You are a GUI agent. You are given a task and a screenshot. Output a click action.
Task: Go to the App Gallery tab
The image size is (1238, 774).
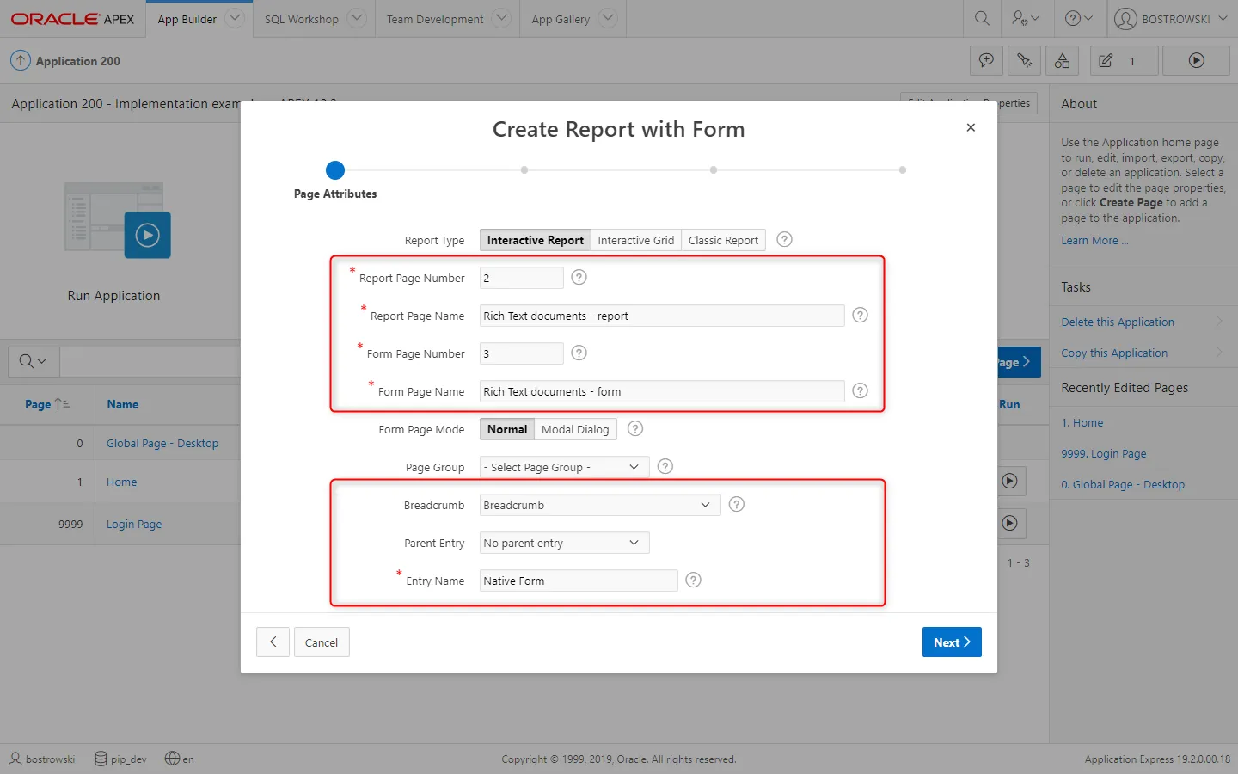pos(561,19)
